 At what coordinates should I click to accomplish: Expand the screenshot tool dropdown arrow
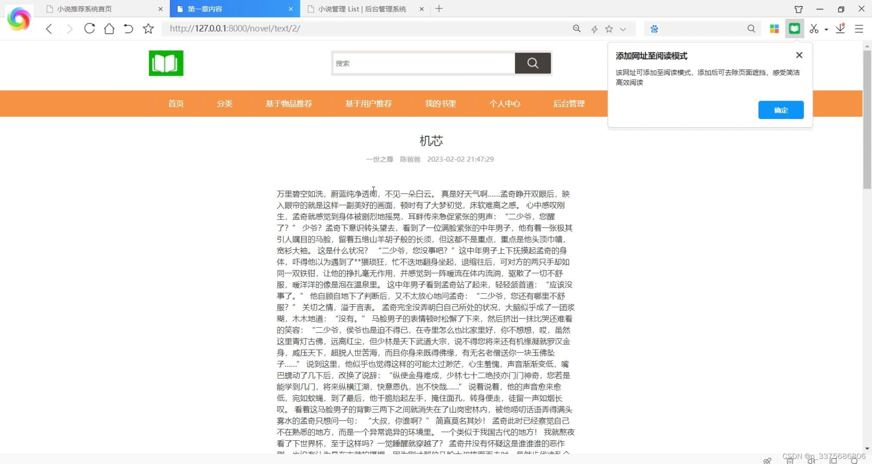click(x=826, y=30)
